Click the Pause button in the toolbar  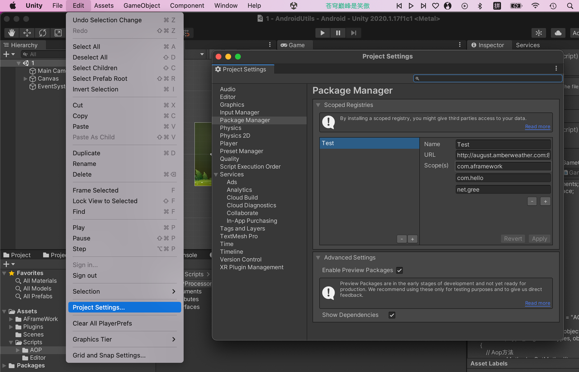point(338,33)
